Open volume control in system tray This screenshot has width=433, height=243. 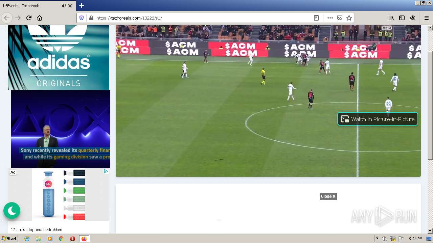click(x=384, y=239)
